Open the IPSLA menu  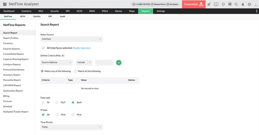(x=105, y=11)
